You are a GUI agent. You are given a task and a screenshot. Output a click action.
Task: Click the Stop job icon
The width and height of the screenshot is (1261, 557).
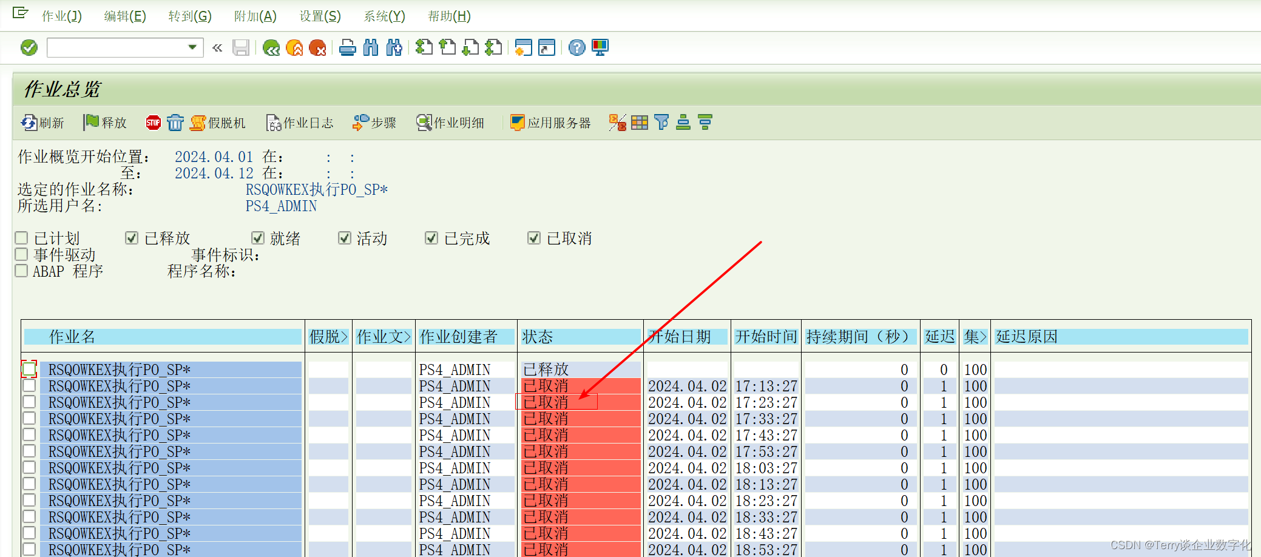point(153,123)
